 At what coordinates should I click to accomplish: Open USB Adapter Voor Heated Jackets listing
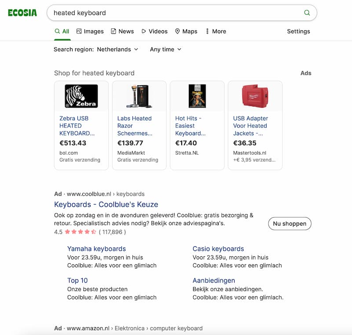250,126
